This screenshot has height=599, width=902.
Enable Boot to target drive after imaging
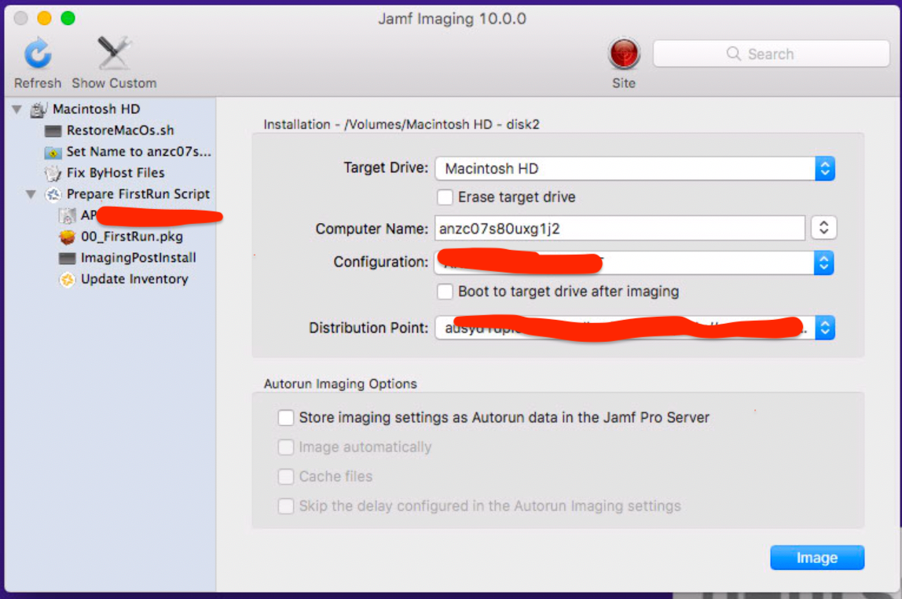click(x=445, y=292)
